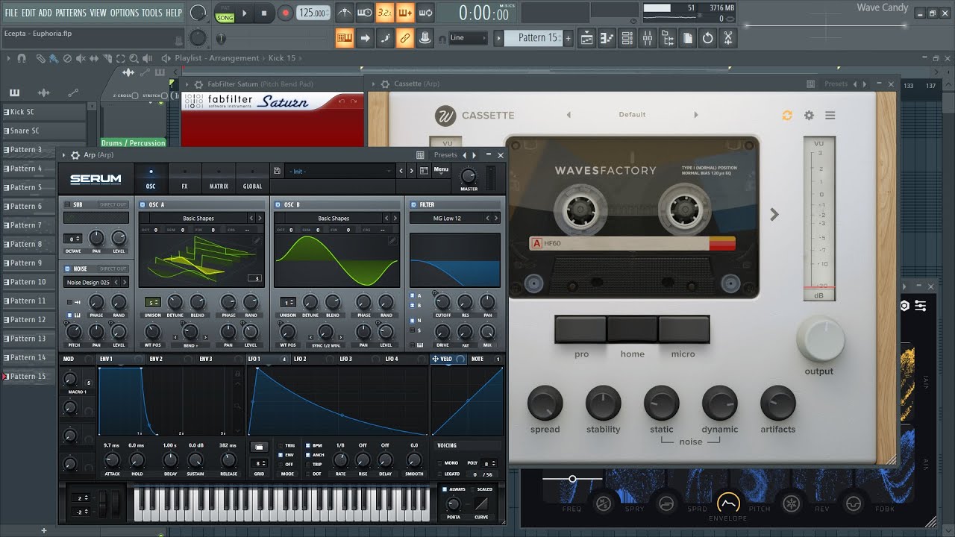Open the PATTERNS menu
The height and width of the screenshot is (537, 955).
coord(70,13)
